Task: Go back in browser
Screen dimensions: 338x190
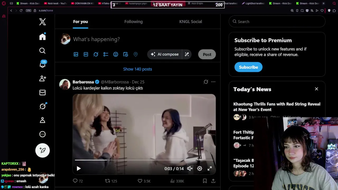Action: [11, 11]
